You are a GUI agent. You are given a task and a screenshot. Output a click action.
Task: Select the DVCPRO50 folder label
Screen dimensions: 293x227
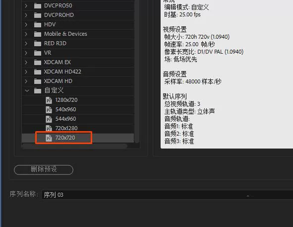click(x=58, y=5)
